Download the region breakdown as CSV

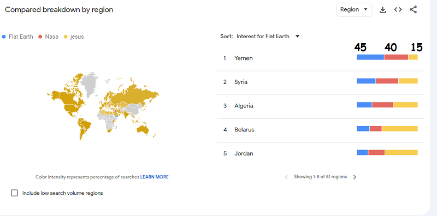pos(383,10)
